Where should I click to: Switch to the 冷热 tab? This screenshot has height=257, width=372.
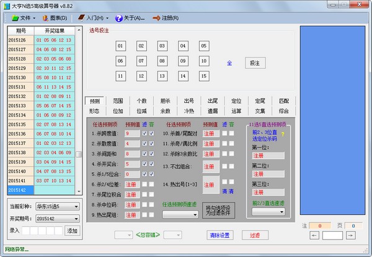click(189, 111)
